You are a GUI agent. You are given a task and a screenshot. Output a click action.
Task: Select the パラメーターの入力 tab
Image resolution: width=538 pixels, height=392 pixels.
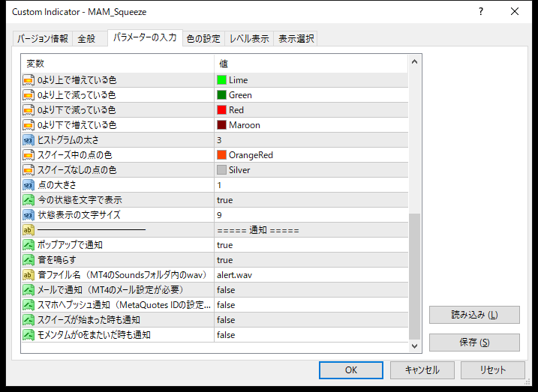click(145, 37)
